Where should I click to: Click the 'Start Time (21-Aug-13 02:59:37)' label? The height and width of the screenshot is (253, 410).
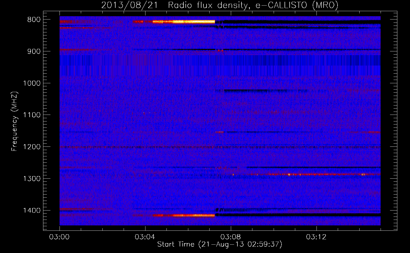pos(220,244)
